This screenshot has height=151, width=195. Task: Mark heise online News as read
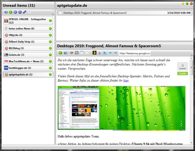[50, 28]
